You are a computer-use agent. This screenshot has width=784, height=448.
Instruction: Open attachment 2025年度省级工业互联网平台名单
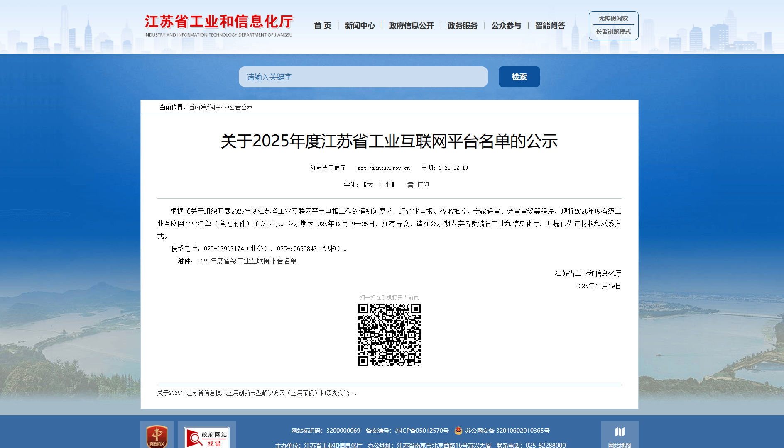click(x=247, y=261)
